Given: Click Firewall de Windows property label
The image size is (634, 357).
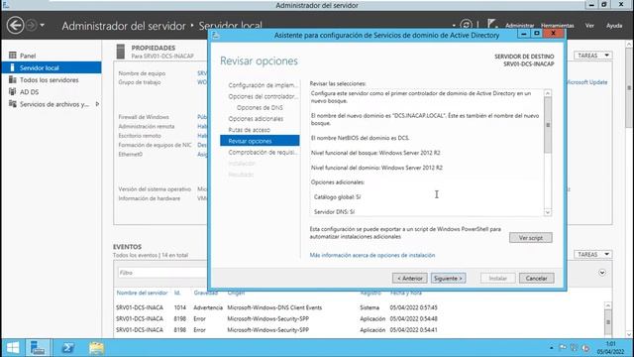Looking at the screenshot, I should point(144,117).
